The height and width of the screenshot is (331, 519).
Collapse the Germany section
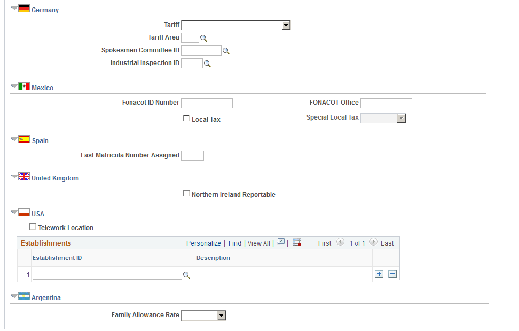[x=15, y=9]
